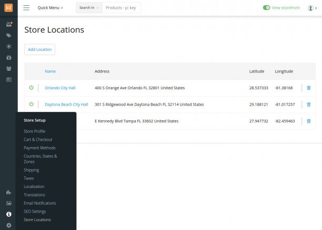Toggle the storefront open/closed switch
This screenshot has height=230, width=322.
[266, 8]
